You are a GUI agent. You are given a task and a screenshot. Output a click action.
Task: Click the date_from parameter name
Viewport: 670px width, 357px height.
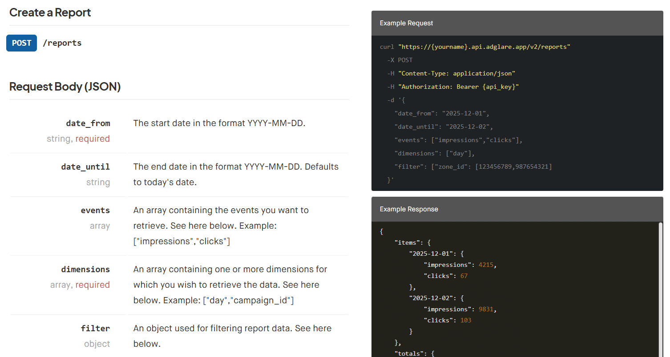click(88, 123)
